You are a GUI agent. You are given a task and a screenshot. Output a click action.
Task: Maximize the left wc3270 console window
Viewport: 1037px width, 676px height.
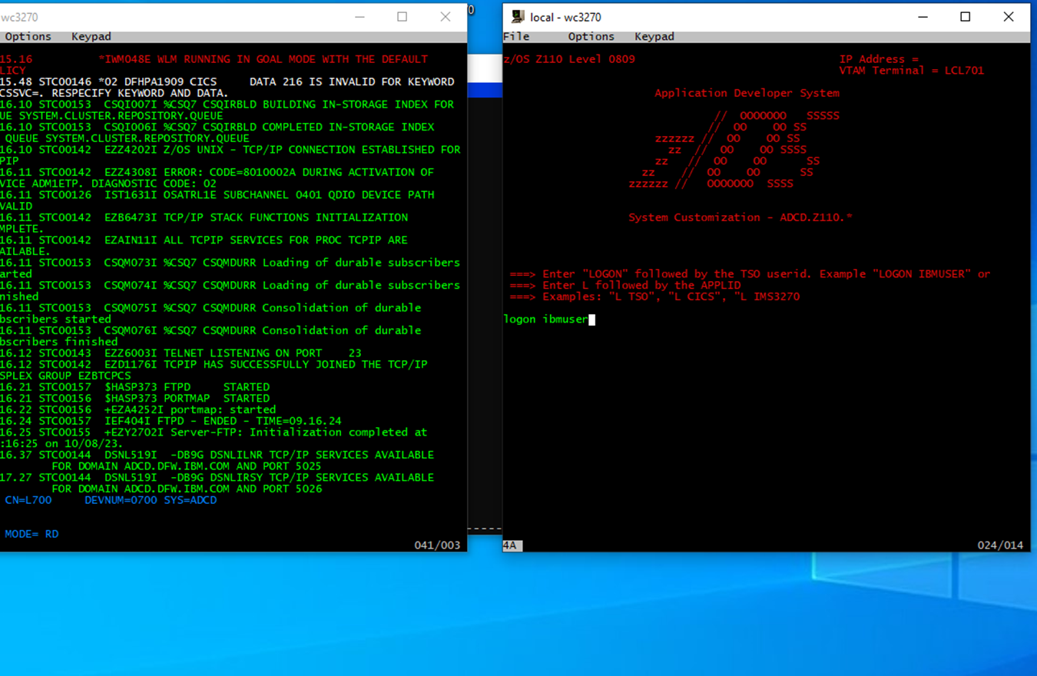click(402, 17)
